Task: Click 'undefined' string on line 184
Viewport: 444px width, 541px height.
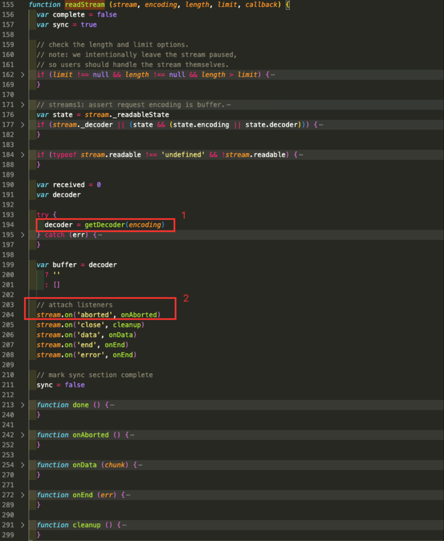Action: coord(183,155)
